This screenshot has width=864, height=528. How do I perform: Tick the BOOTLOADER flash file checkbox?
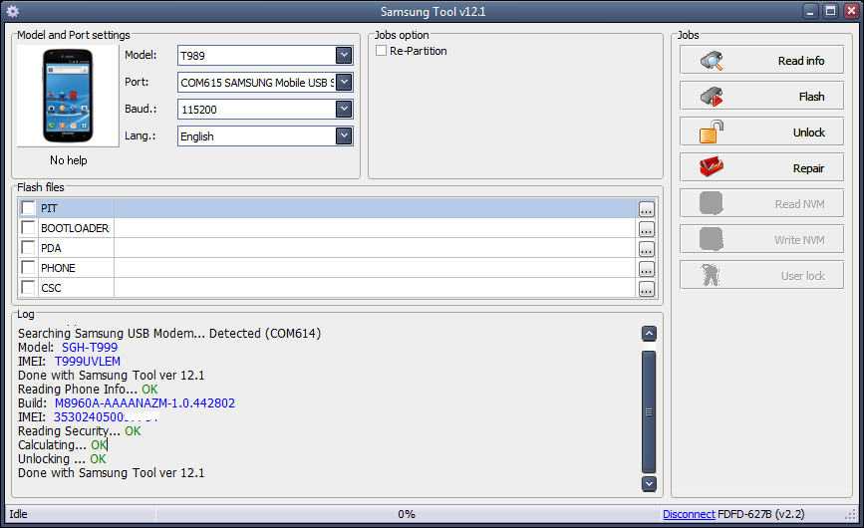pyautogui.click(x=28, y=227)
